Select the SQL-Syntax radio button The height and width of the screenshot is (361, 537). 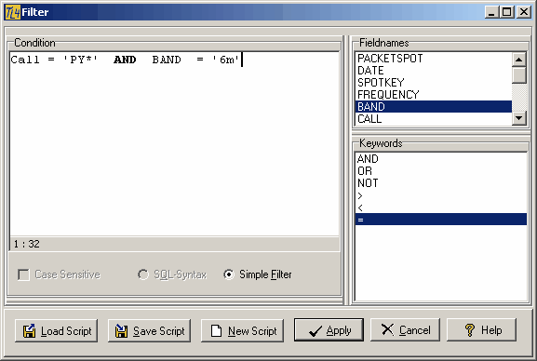pyautogui.click(x=142, y=274)
